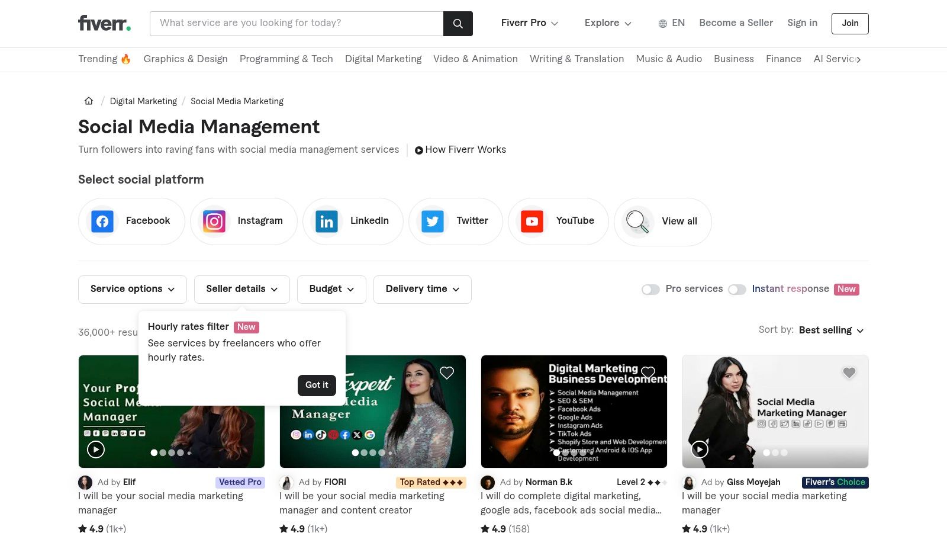Toggle Pro services switch
Image resolution: width=947 pixels, height=533 pixels.
point(650,290)
